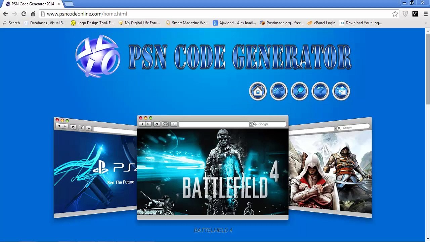Viewport: 430px width, 242px height.
Task: Bookmark this page with the star icon
Action: pyautogui.click(x=395, y=14)
